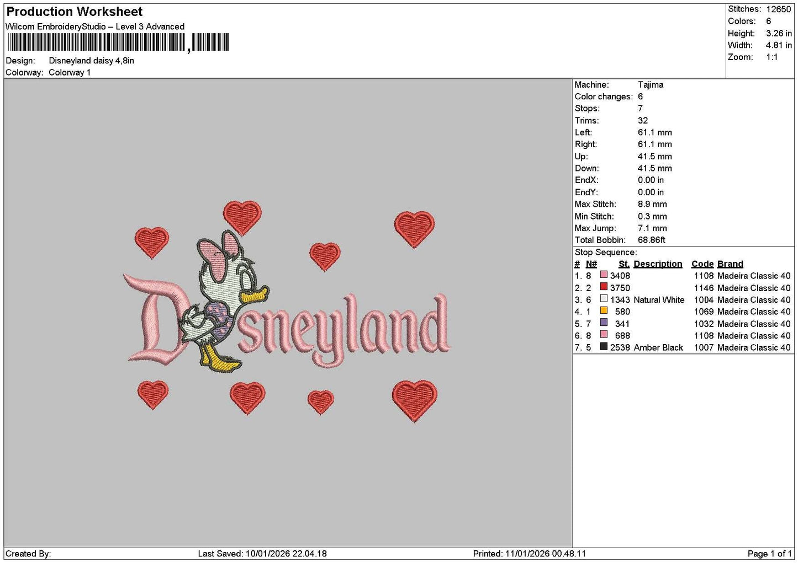Click the purple color swatch for thread 341
The image size is (798, 563).
point(604,323)
